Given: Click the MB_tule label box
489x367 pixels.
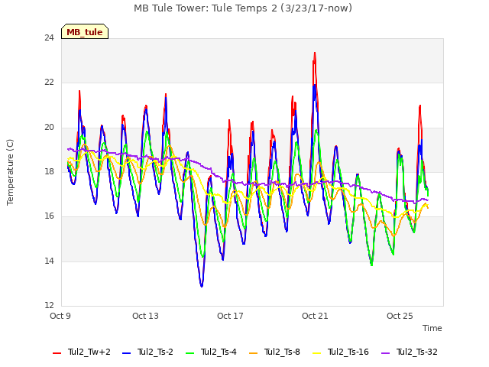Looking at the screenshot, I should tap(85, 31).
